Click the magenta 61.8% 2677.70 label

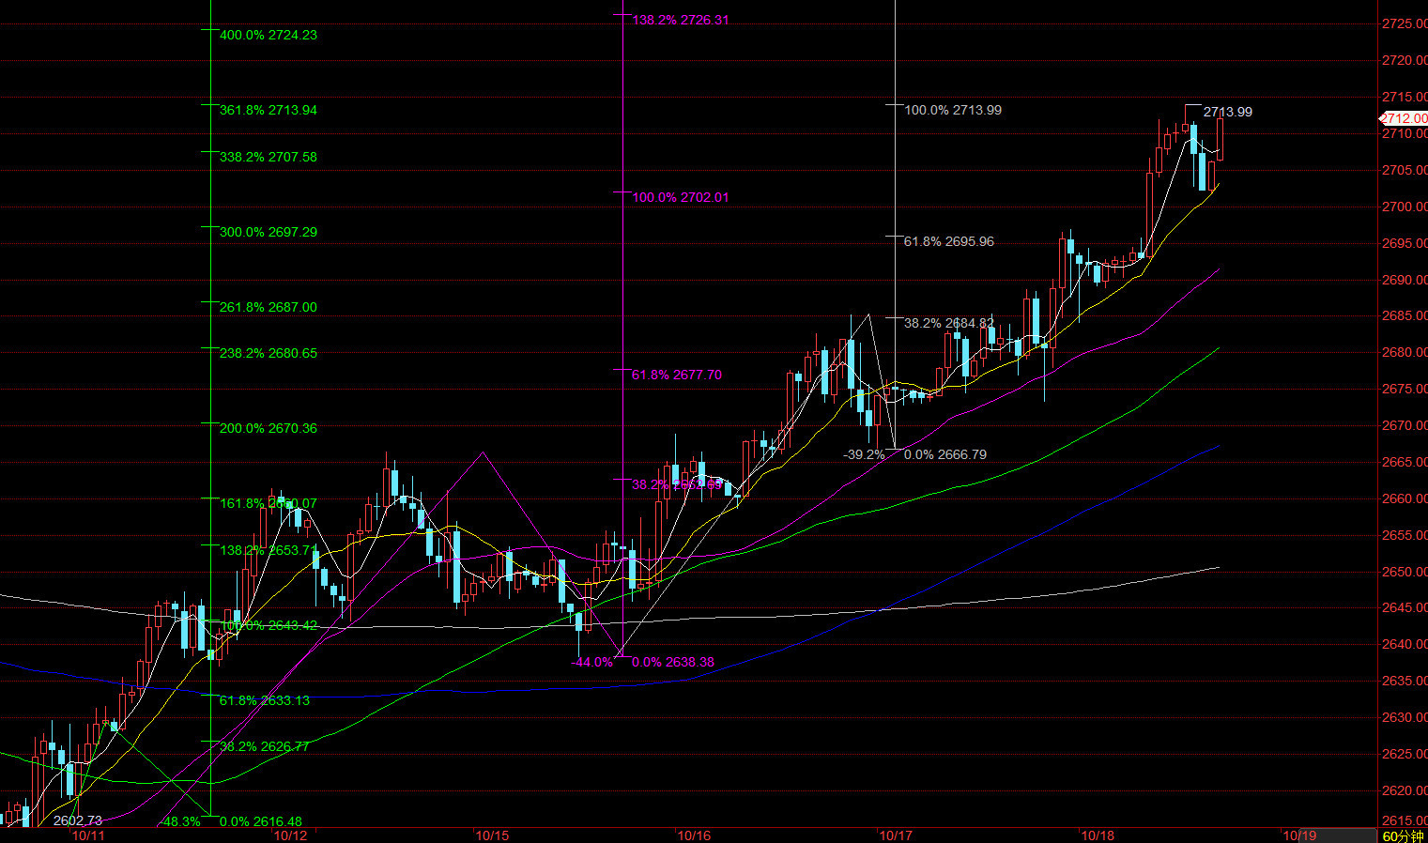point(677,375)
